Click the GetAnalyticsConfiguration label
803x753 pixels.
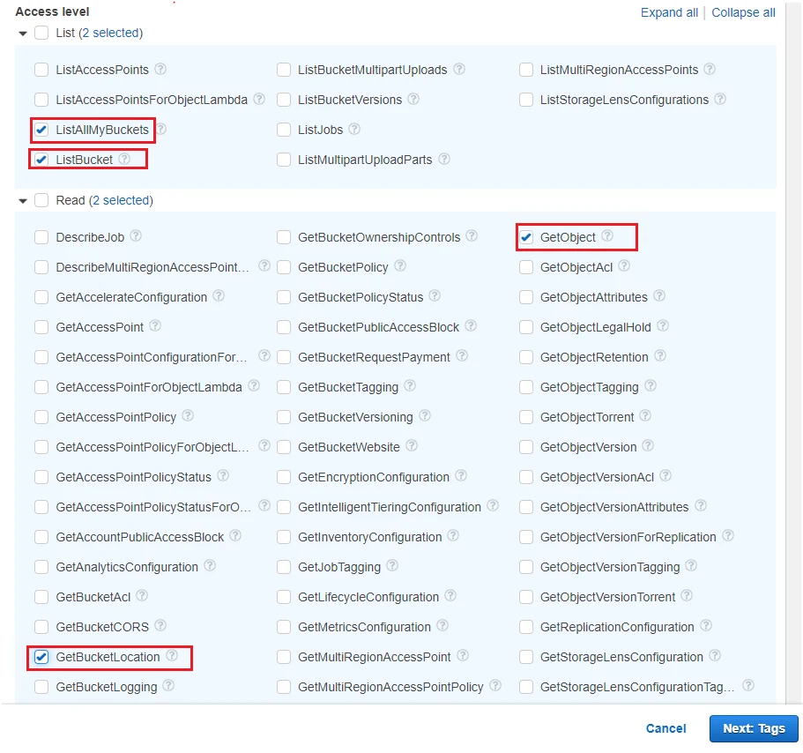pos(127,567)
